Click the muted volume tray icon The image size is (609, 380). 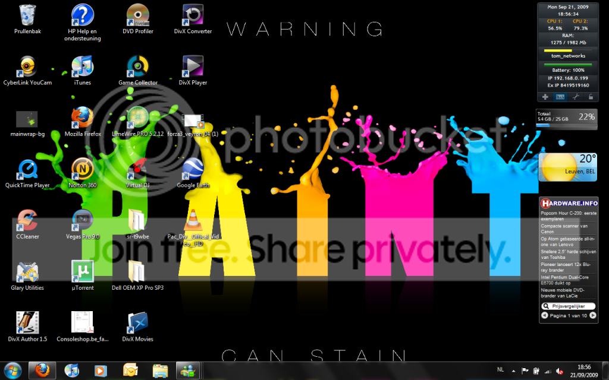point(560,371)
